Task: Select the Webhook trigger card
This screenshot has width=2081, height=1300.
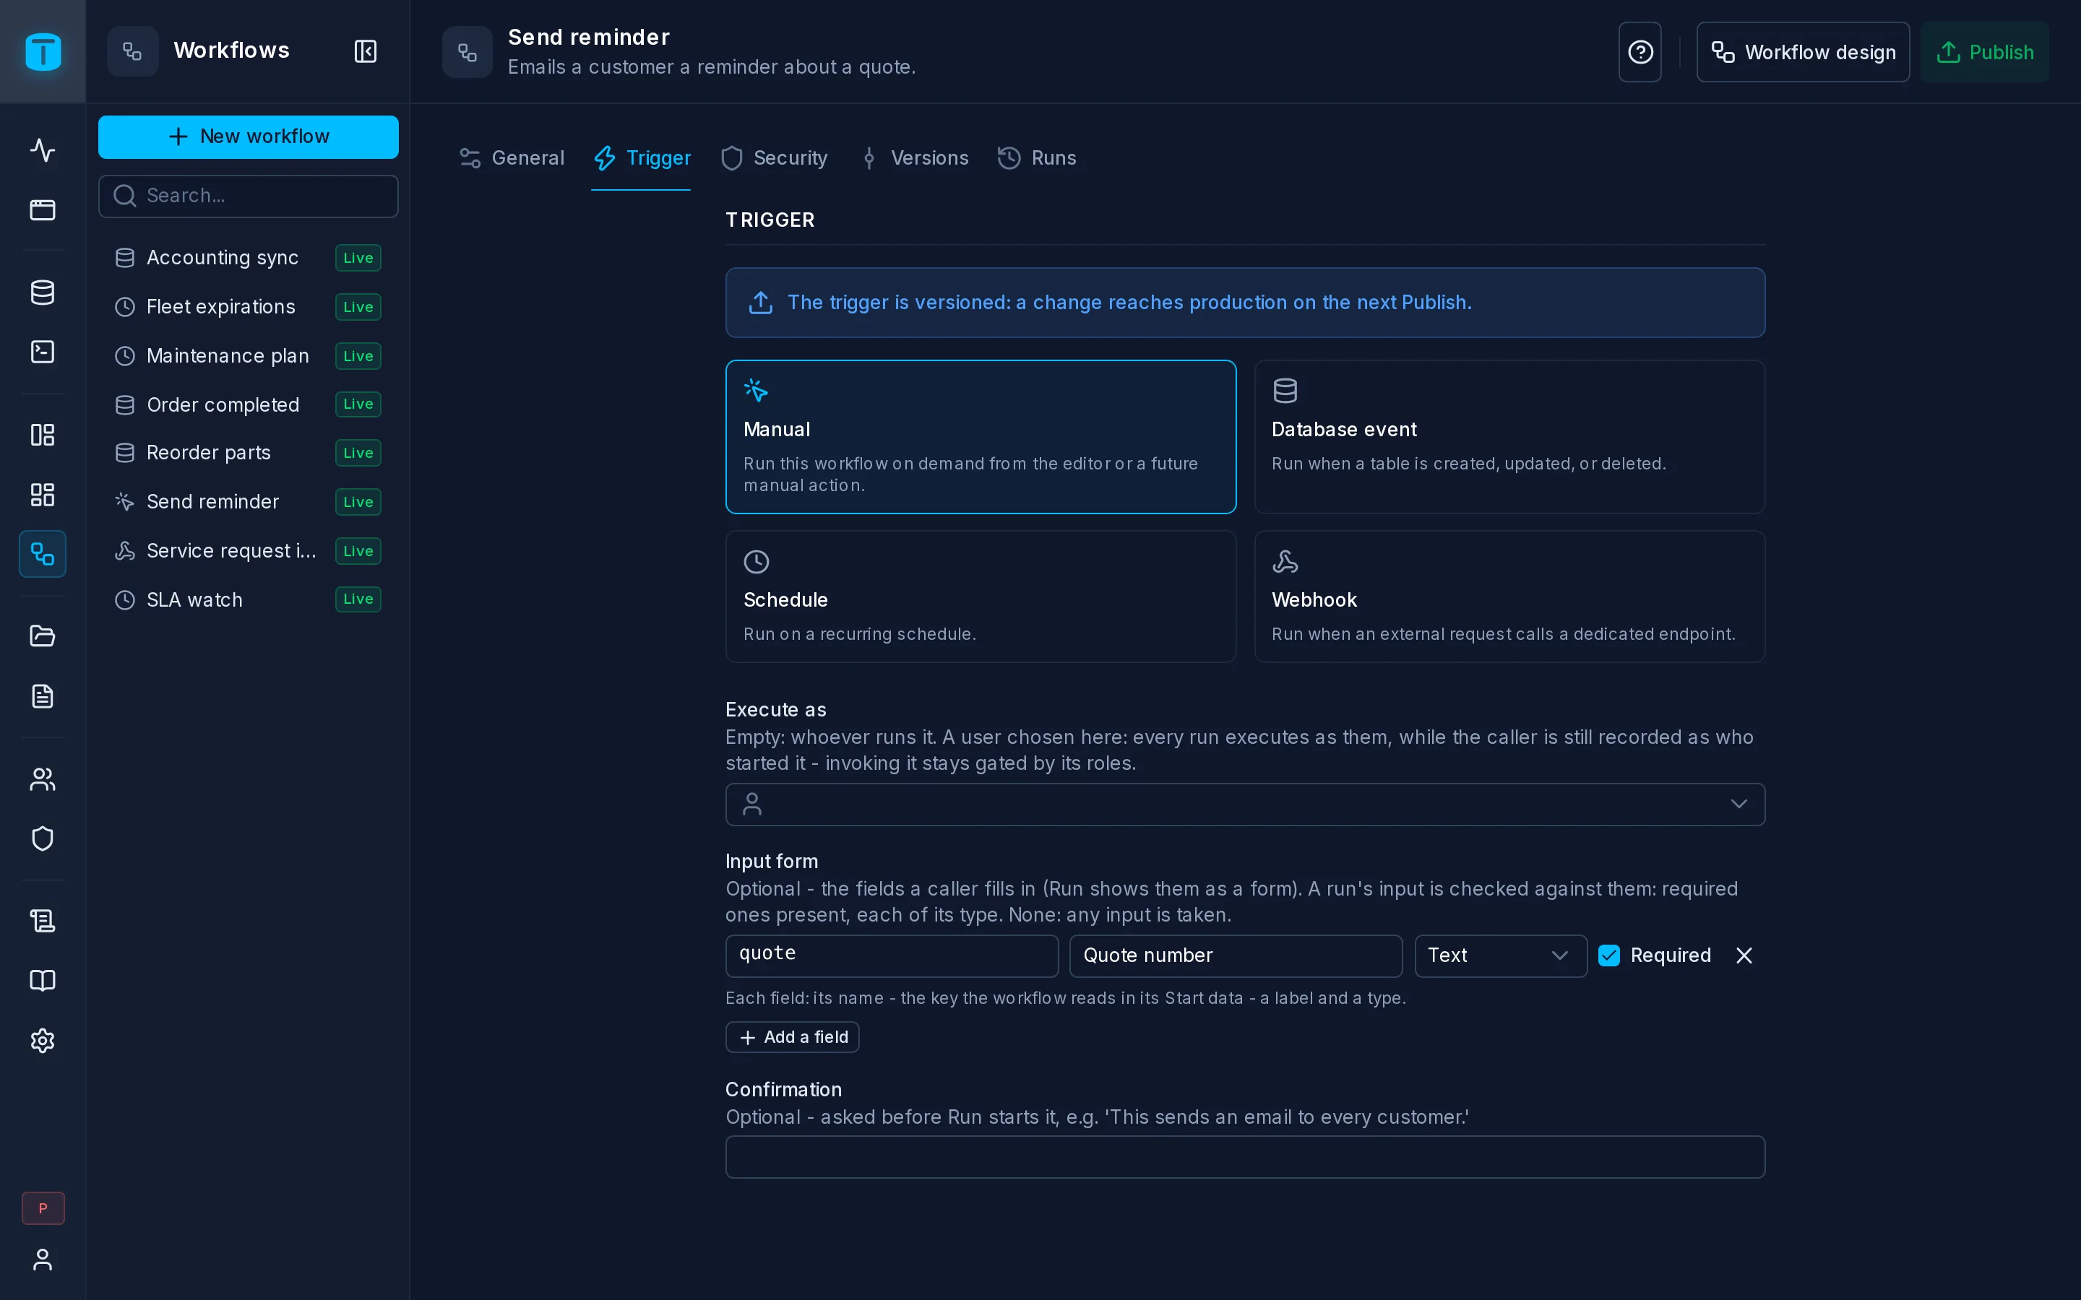Action: click(1509, 596)
